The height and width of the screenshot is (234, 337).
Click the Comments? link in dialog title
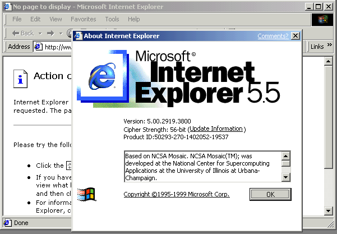click(273, 36)
